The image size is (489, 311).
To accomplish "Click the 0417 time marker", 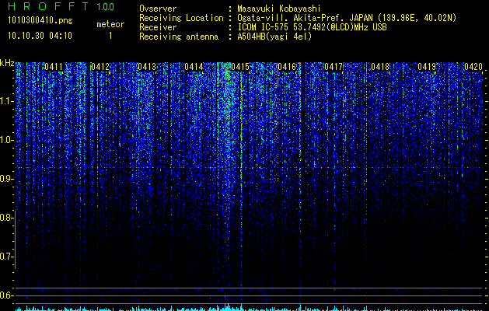I will click(334, 67).
